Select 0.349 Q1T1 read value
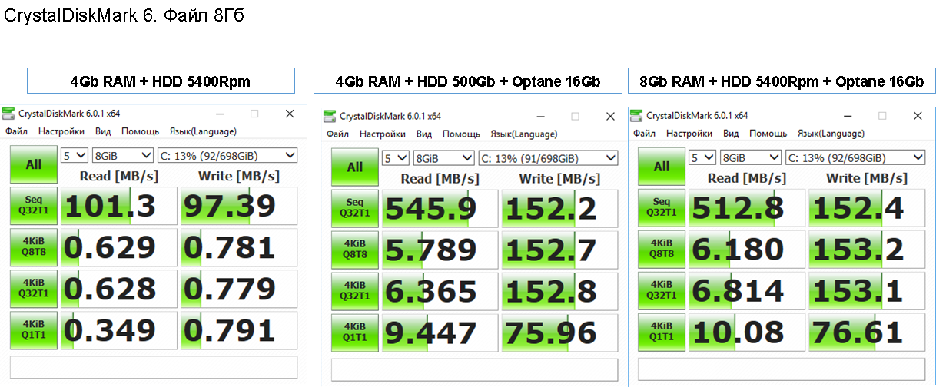The image size is (936, 387). coord(119,330)
